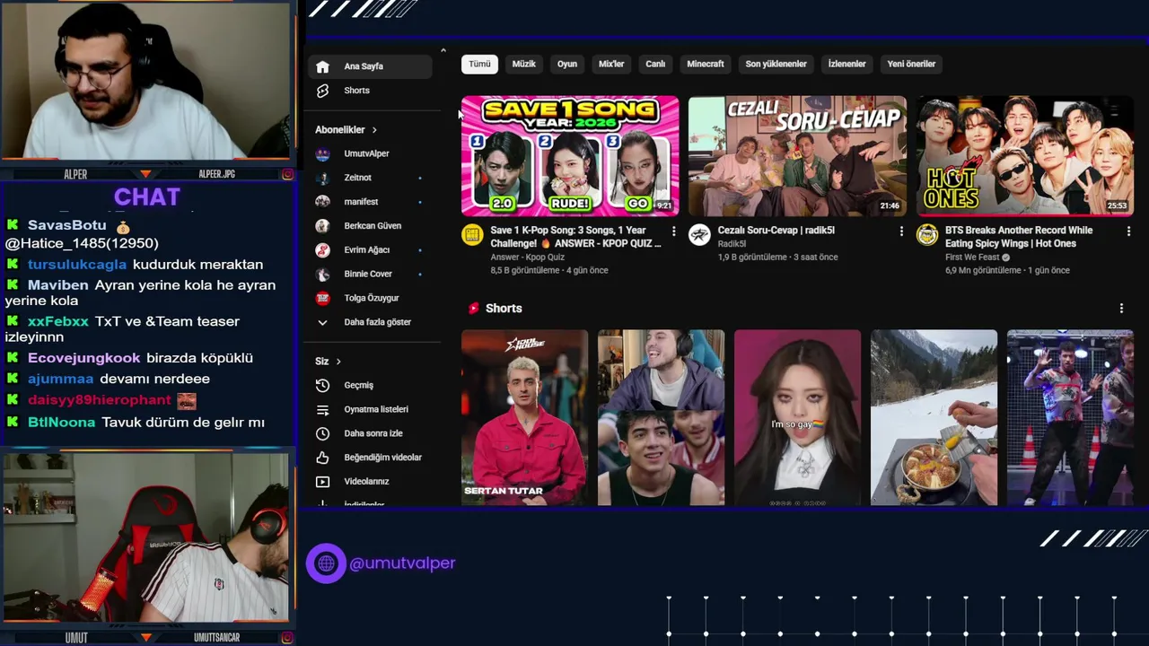This screenshot has height=646, width=1149.
Task: Play the Sertan Tutar short
Action: coord(524,417)
